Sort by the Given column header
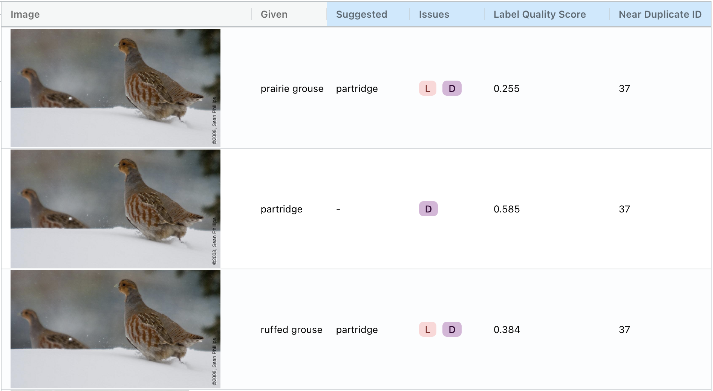713x391 pixels. click(274, 14)
